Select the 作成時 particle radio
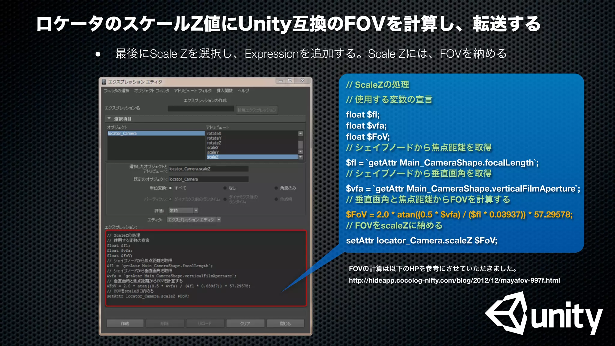615x346 pixels. coord(276,199)
